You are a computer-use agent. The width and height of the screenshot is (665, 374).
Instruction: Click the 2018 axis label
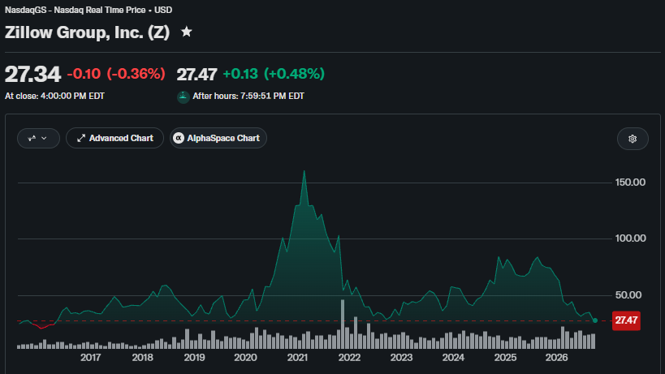tap(143, 358)
